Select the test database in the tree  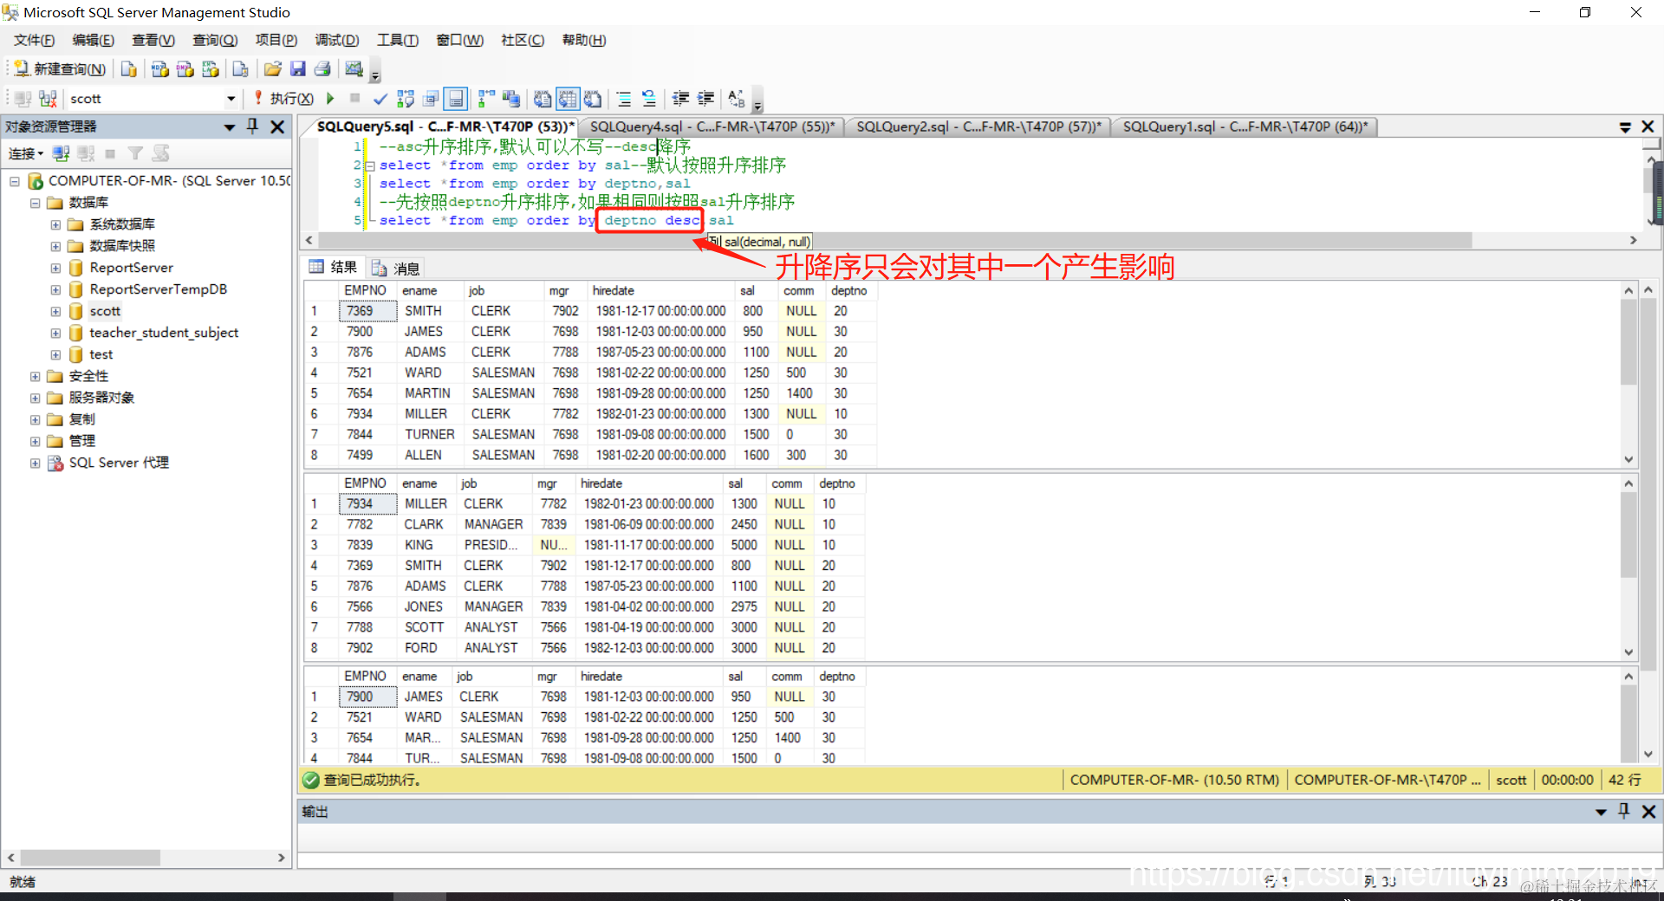point(101,354)
